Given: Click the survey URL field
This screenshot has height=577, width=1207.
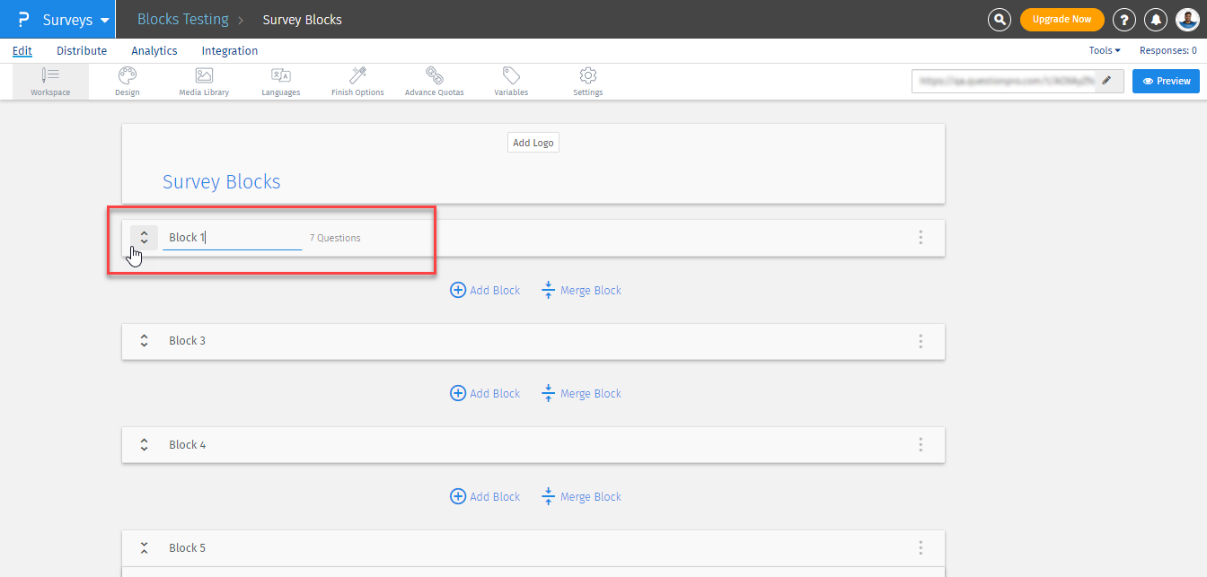Looking at the screenshot, I should pyautogui.click(x=1004, y=81).
